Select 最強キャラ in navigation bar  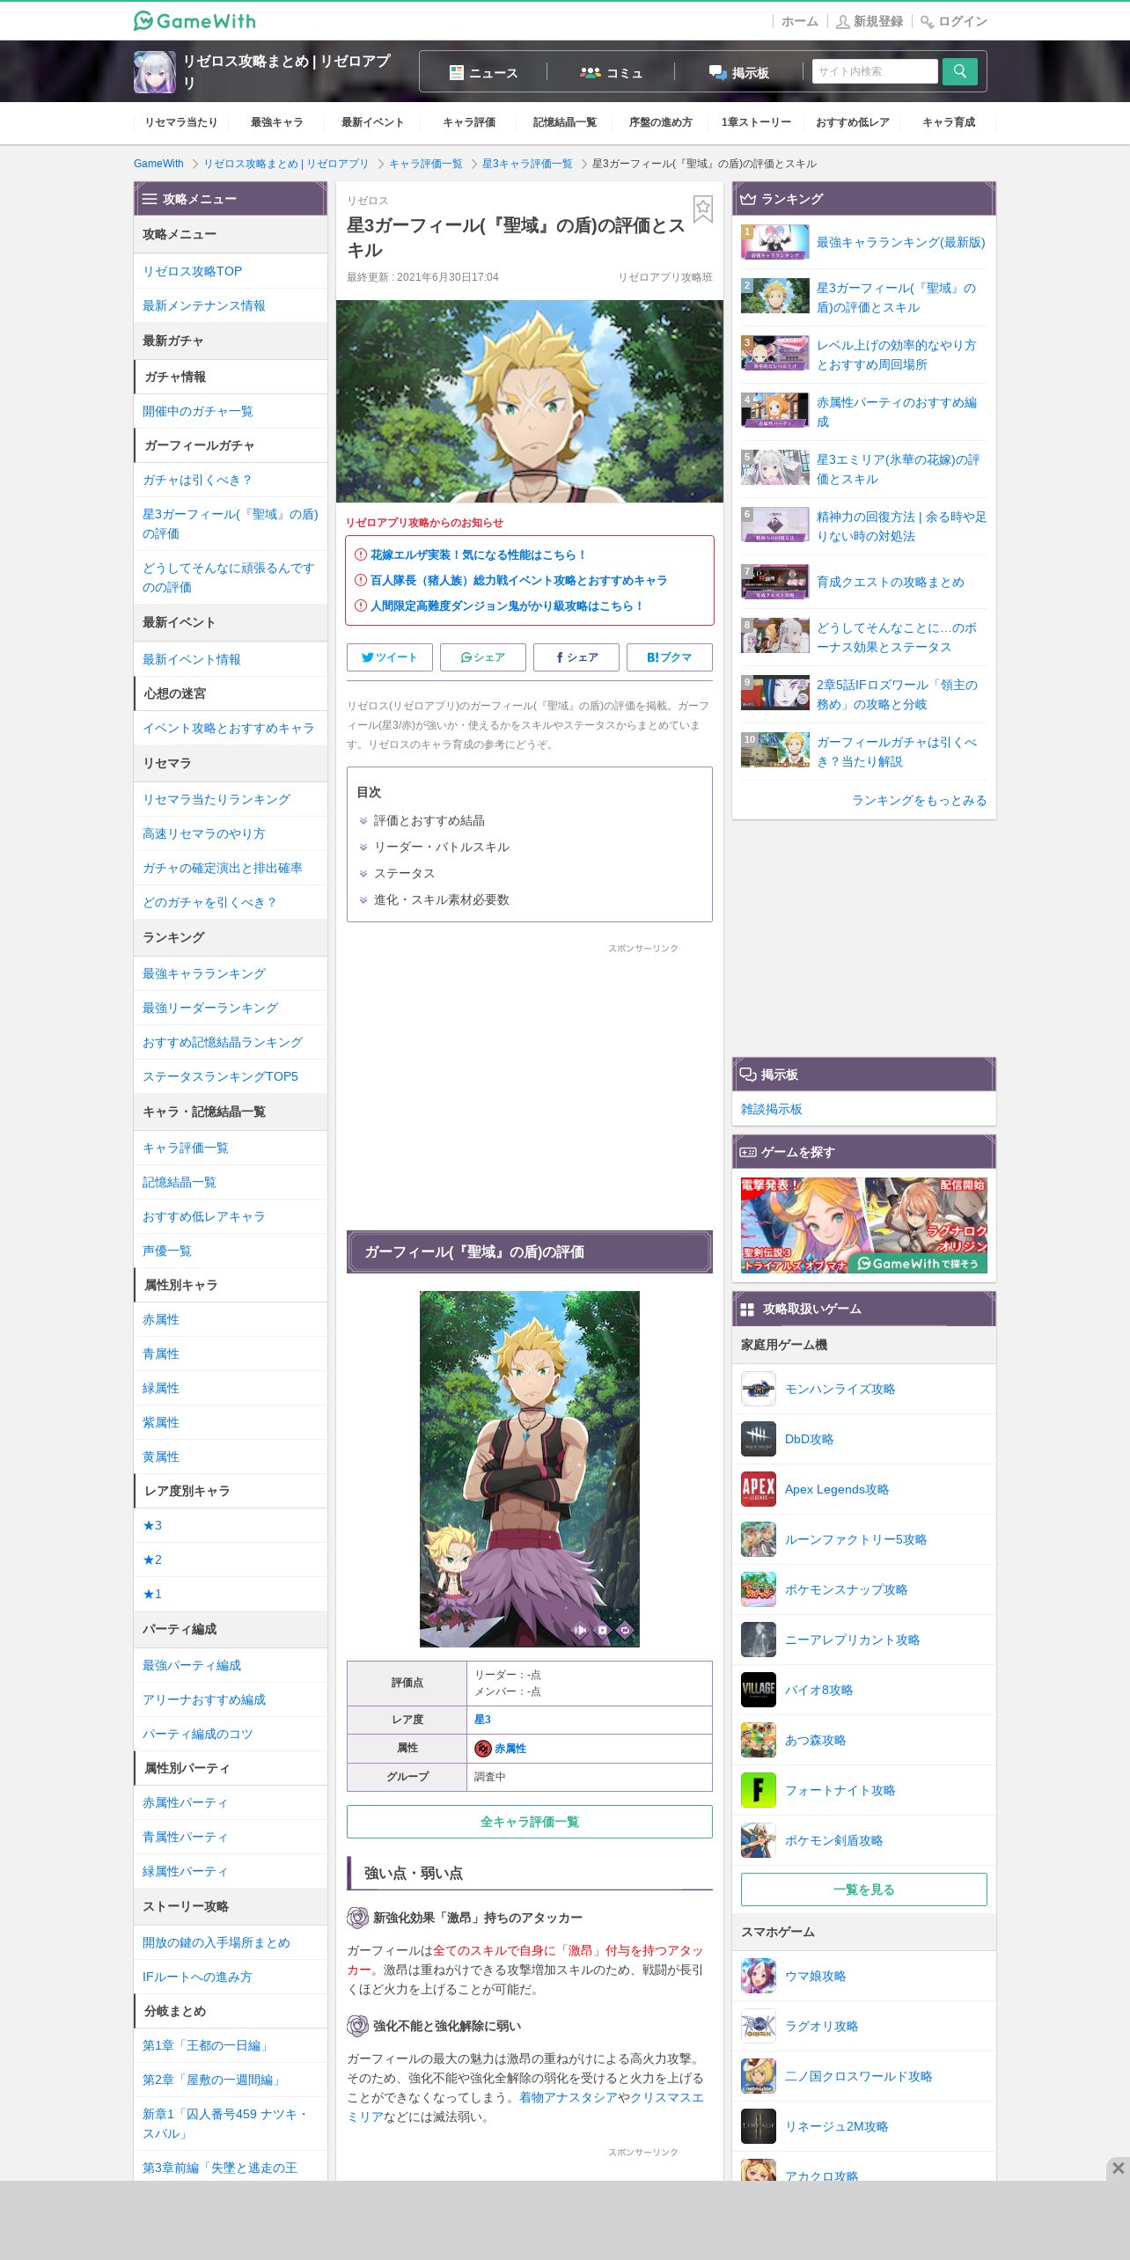click(276, 122)
